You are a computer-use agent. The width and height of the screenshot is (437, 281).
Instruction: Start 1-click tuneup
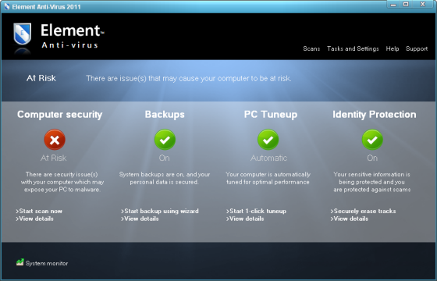(x=256, y=211)
